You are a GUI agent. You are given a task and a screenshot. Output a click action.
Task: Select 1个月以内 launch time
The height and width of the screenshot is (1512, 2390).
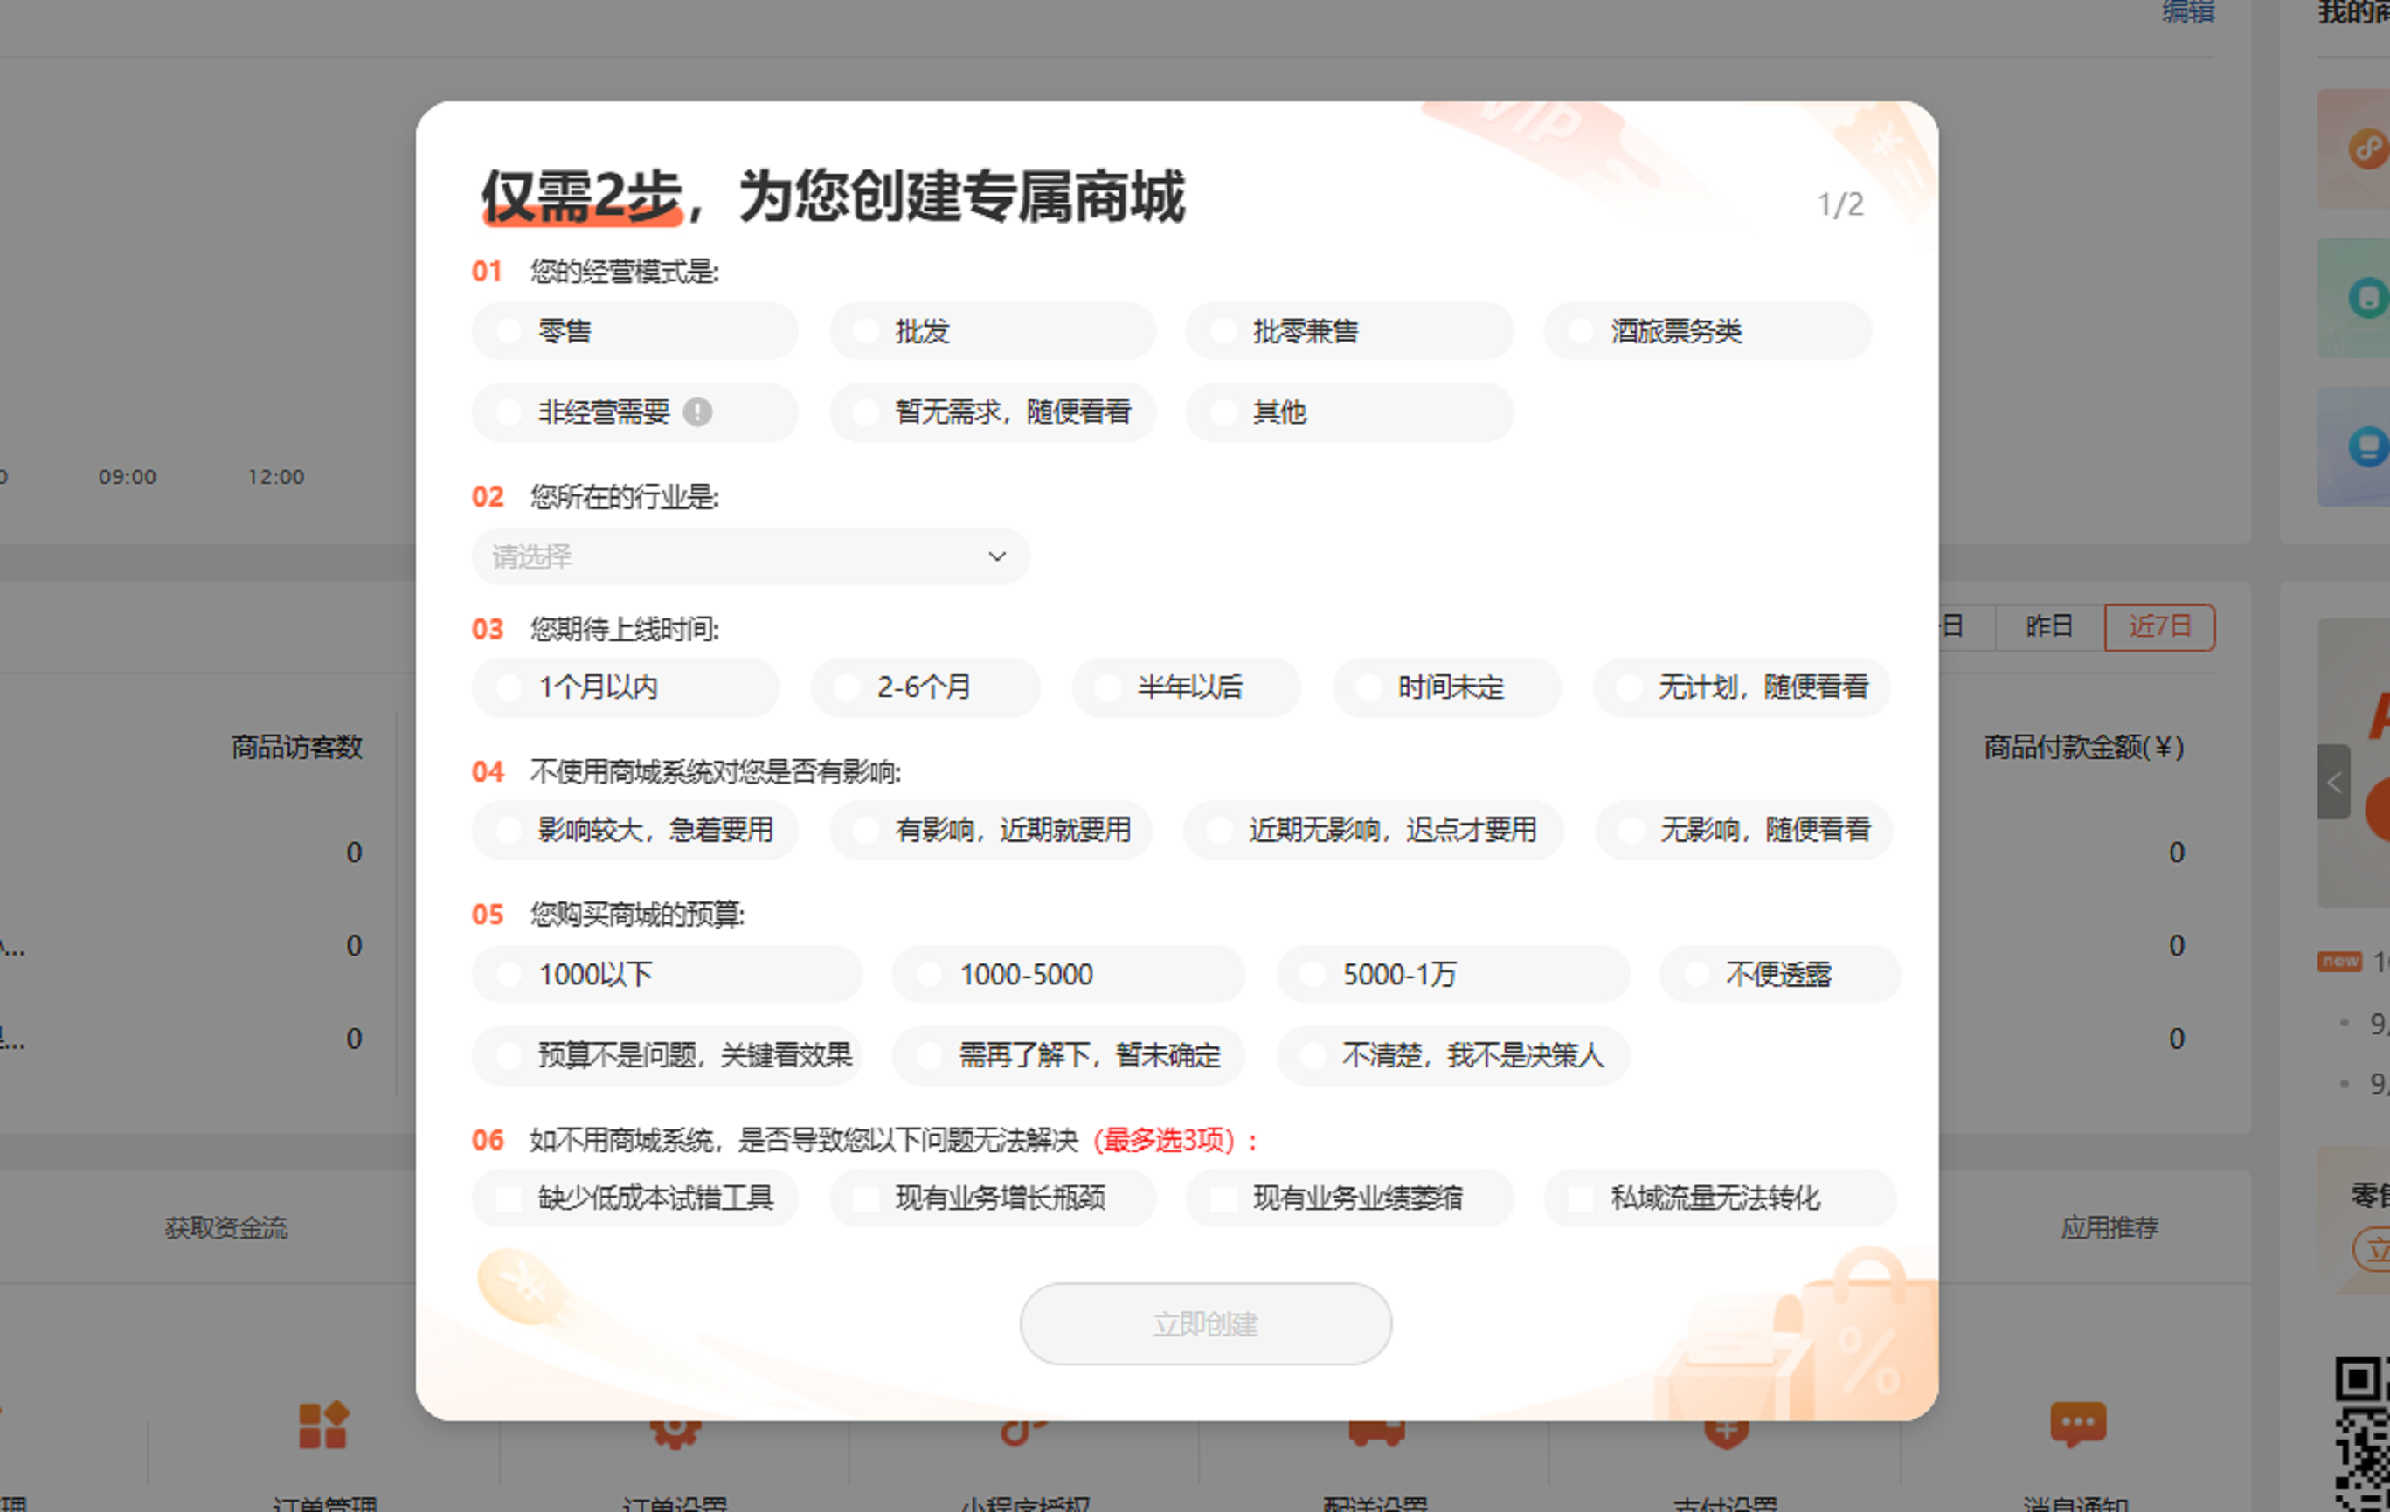coord(509,687)
